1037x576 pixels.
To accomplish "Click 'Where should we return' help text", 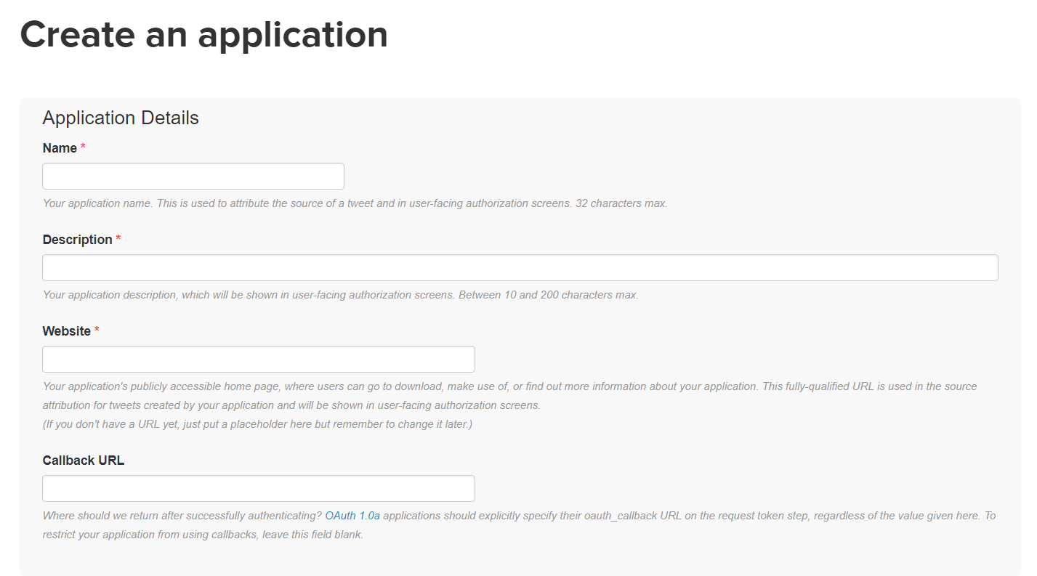I will 182,516.
